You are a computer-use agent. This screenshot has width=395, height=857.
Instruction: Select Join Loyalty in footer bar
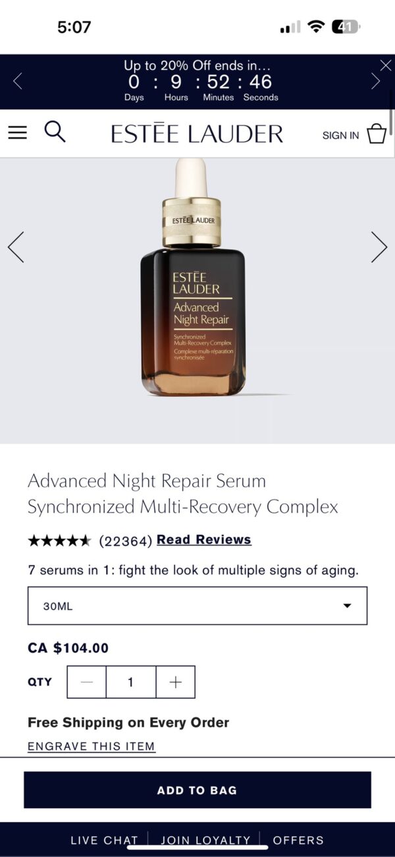(205, 841)
